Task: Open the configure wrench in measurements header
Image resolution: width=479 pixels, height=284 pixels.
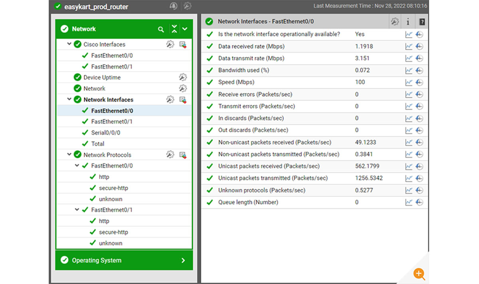Action: point(395,22)
